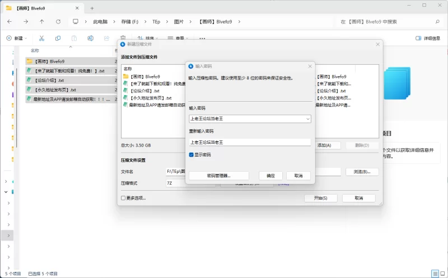Screen dimensions: 448x278
Task: Switch to large thumbnails view icon in status bar
Action: [x=441, y=274]
